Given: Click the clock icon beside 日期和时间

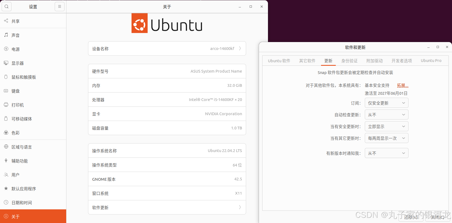Looking at the screenshot, I should point(6,202).
